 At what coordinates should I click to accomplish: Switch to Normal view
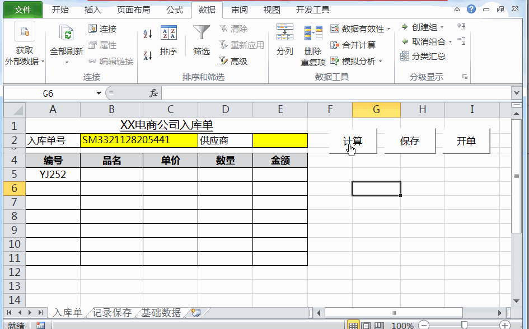pyautogui.click(x=353, y=325)
